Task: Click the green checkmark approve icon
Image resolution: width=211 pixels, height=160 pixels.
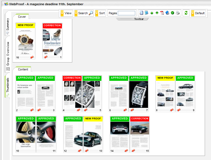Action: pyautogui.click(x=173, y=13)
